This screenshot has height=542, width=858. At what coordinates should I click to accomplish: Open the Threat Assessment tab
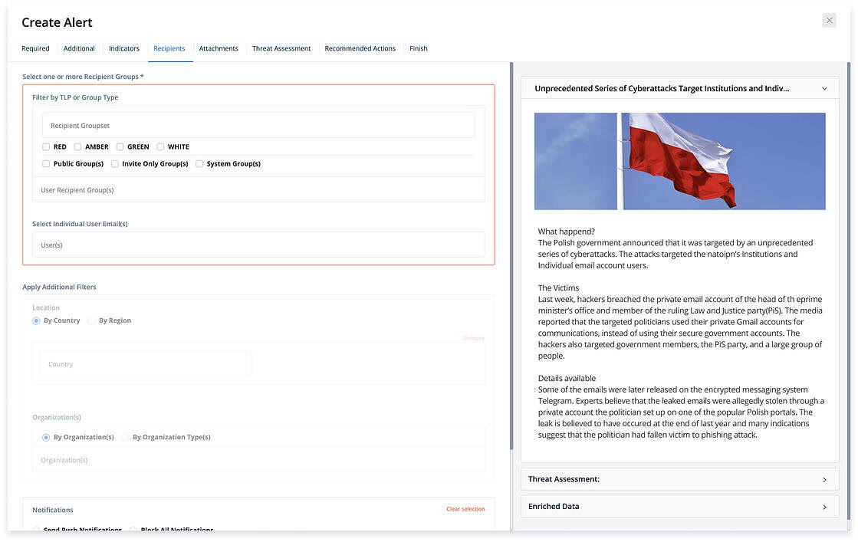click(x=281, y=49)
